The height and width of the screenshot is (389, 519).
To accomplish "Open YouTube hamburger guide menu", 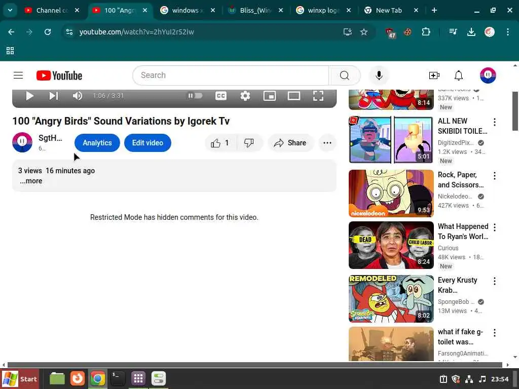I will 18,75.
